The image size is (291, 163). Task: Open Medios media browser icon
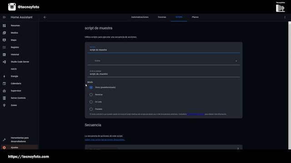4,33
